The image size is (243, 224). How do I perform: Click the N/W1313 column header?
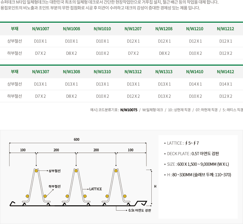pos(164,72)
